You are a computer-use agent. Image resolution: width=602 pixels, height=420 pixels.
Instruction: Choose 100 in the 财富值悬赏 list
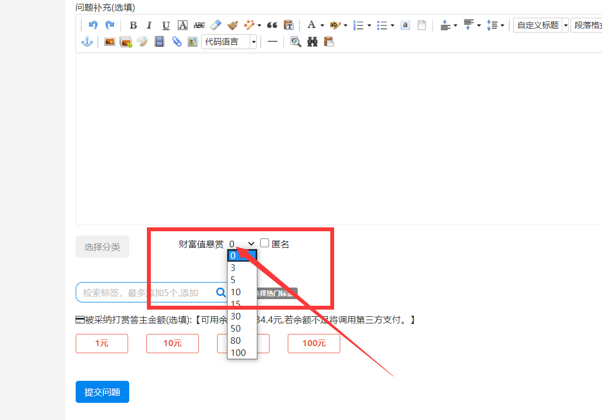point(238,353)
